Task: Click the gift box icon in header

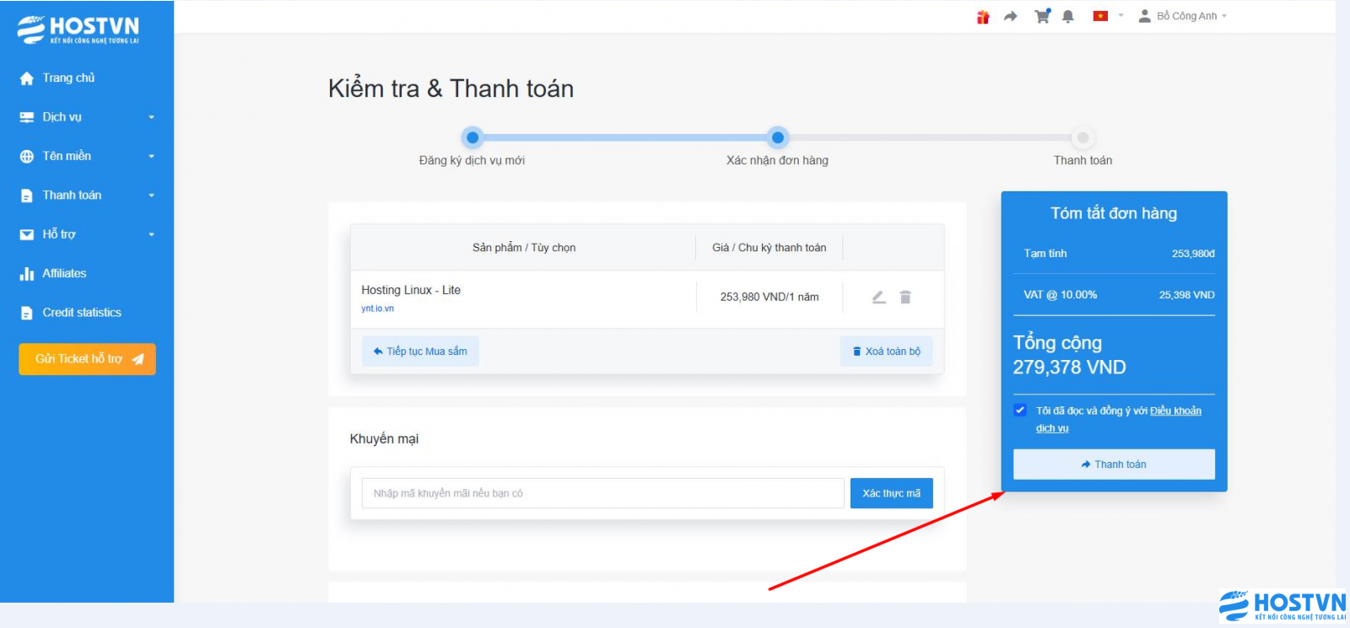Action: [983, 17]
